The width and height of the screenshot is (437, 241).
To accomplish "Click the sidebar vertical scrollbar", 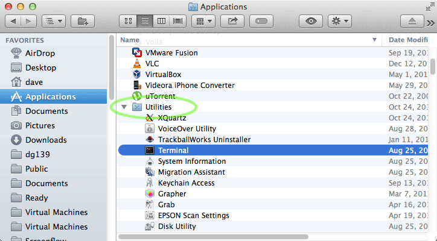I will coord(112,67).
